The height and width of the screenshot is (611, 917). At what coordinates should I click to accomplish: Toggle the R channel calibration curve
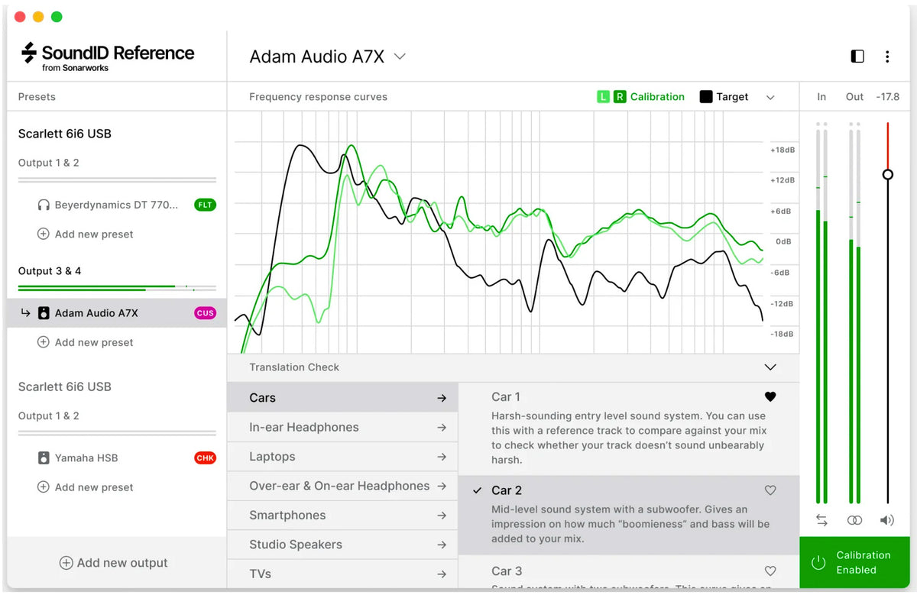click(620, 97)
